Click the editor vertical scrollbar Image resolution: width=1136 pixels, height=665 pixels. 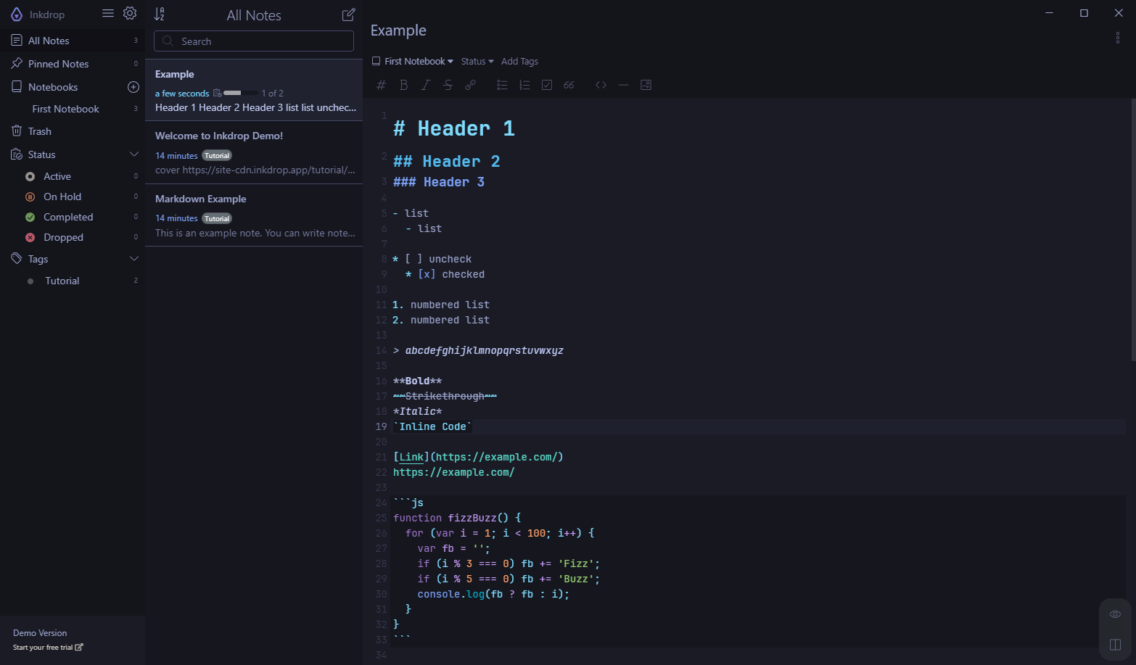tap(1133, 230)
